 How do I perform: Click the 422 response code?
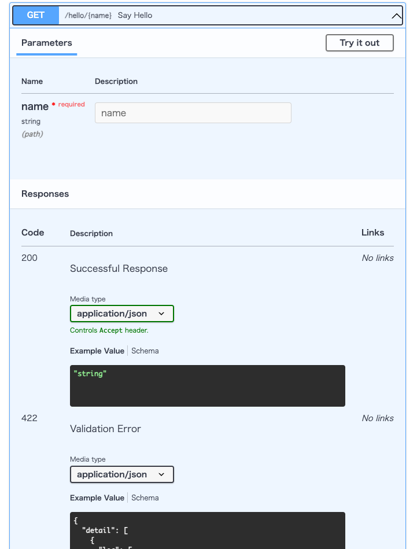tap(29, 418)
